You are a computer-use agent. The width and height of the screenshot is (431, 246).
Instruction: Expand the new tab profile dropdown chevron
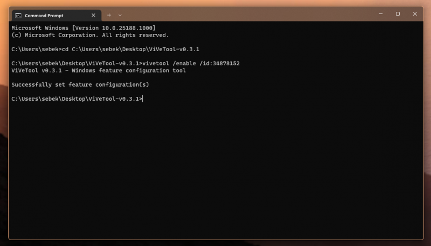click(120, 15)
